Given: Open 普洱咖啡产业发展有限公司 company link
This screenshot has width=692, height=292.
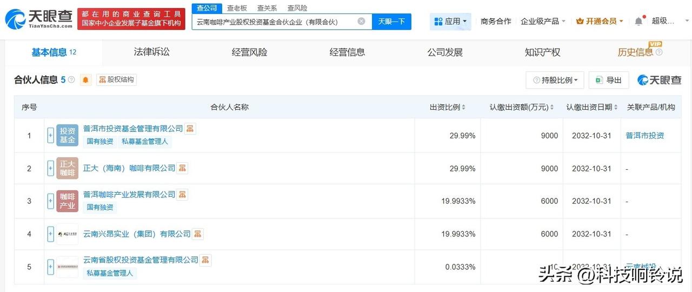Looking at the screenshot, I should tap(129, 194).
